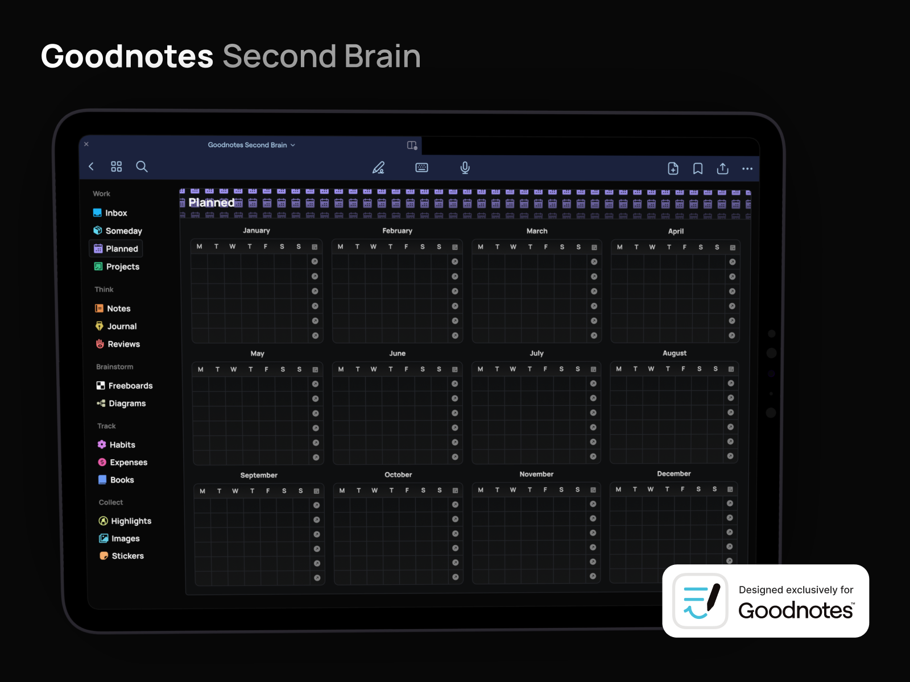910x682 pixels.
Task: Open the Projects section
Action: [x=122, y=267]
